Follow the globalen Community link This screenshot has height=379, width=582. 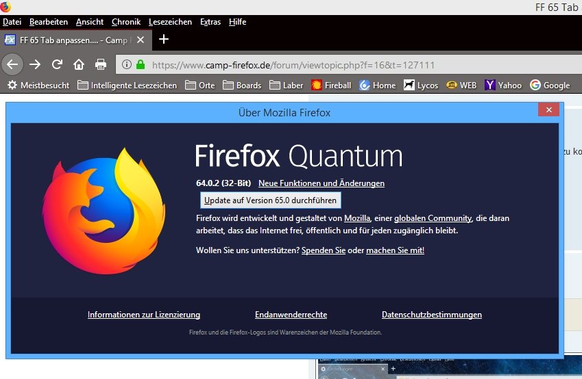click(x=433, y=218)
